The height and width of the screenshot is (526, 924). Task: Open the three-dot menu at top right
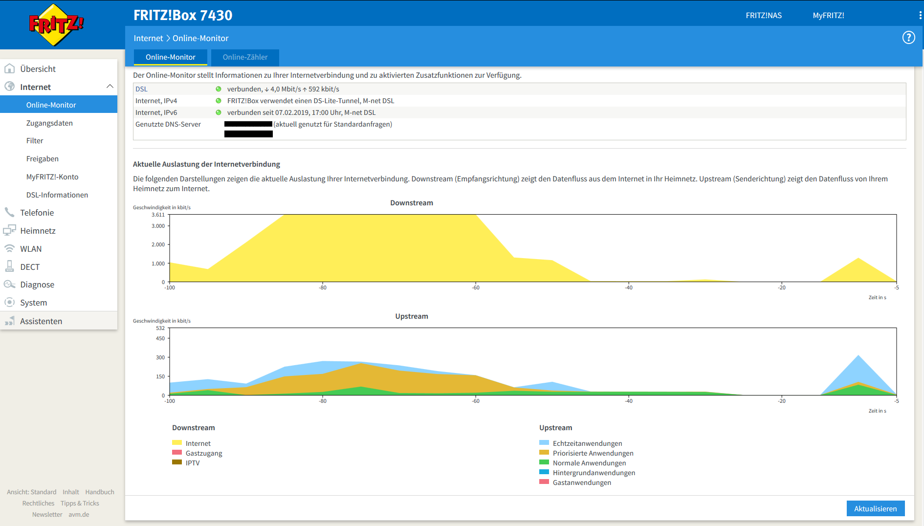920,16
